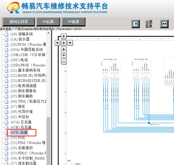The width and height of the screenshot is (174, 165).
Task: Pan the diagram down with down arrow
Action: pos(64,49)
